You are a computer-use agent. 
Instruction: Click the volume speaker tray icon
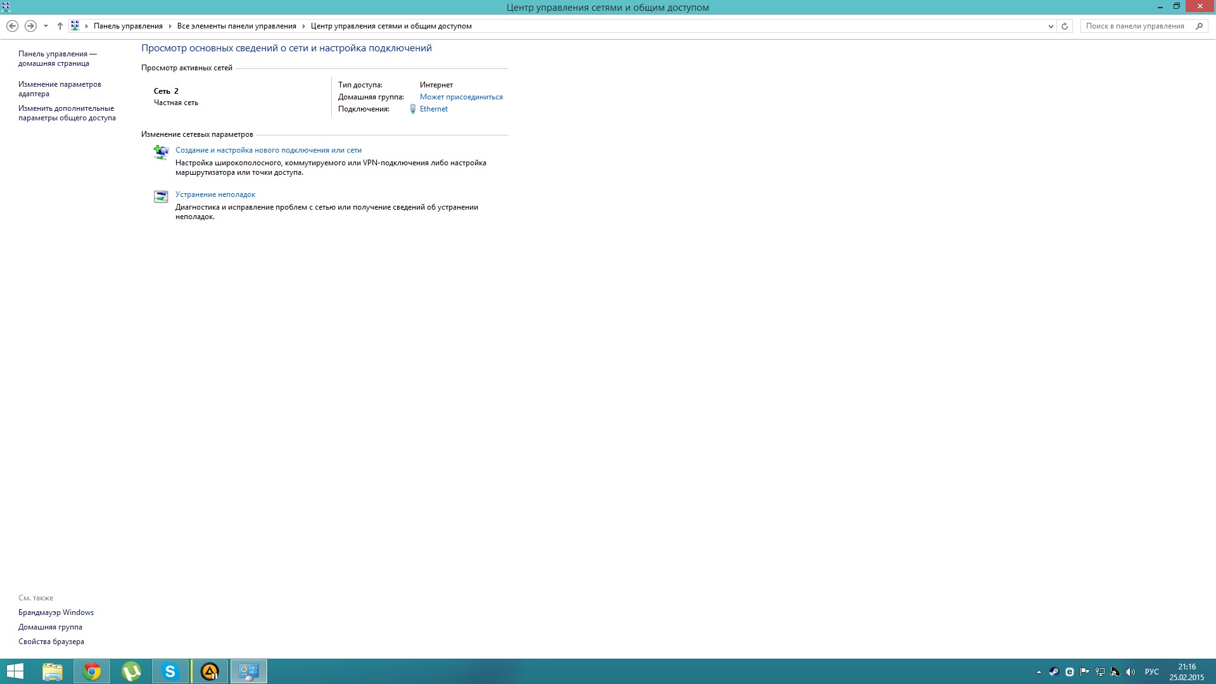[x=1130, y=672]
